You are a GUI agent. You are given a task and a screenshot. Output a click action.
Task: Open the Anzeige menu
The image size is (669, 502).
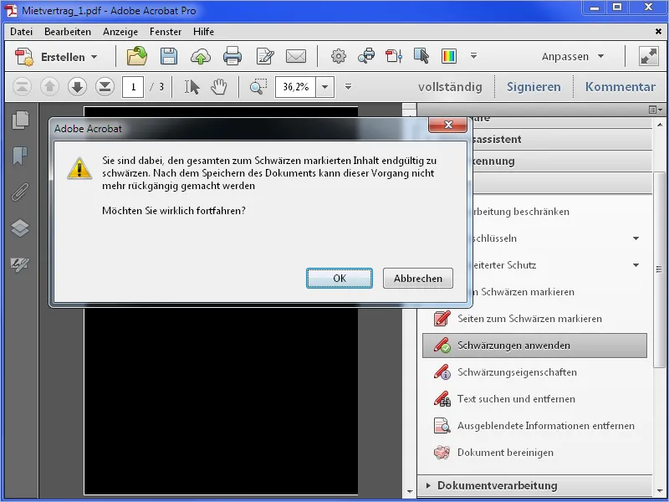(x=120, y=32)
